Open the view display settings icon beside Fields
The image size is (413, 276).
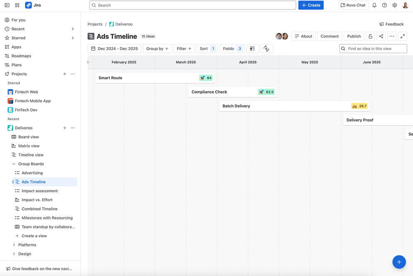click(253, 48)
